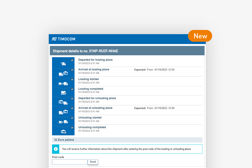The image size is (252, 168).
Task: Click the checkmark on Arrived at loading place
Action: coord(72,70)
